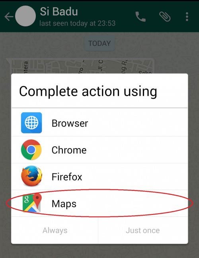Screen dimensions: 199x258
Task: Choose the Chrome list entry
Action: (x=99, y=150)
